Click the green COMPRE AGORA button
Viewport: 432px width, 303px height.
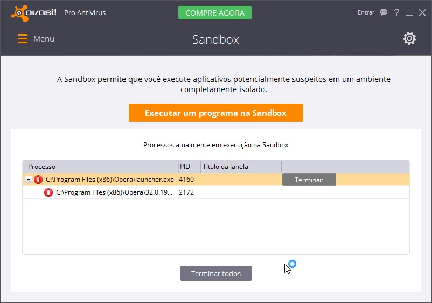pyautogui.click(x=215, y=13)
